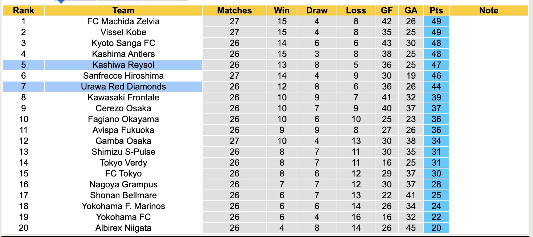
Task: Click the Loss column header
Action: 356,11
